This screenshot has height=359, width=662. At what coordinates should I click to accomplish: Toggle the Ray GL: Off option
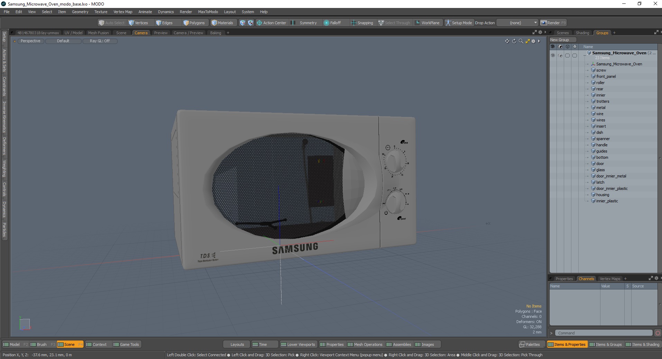point(100,41)
